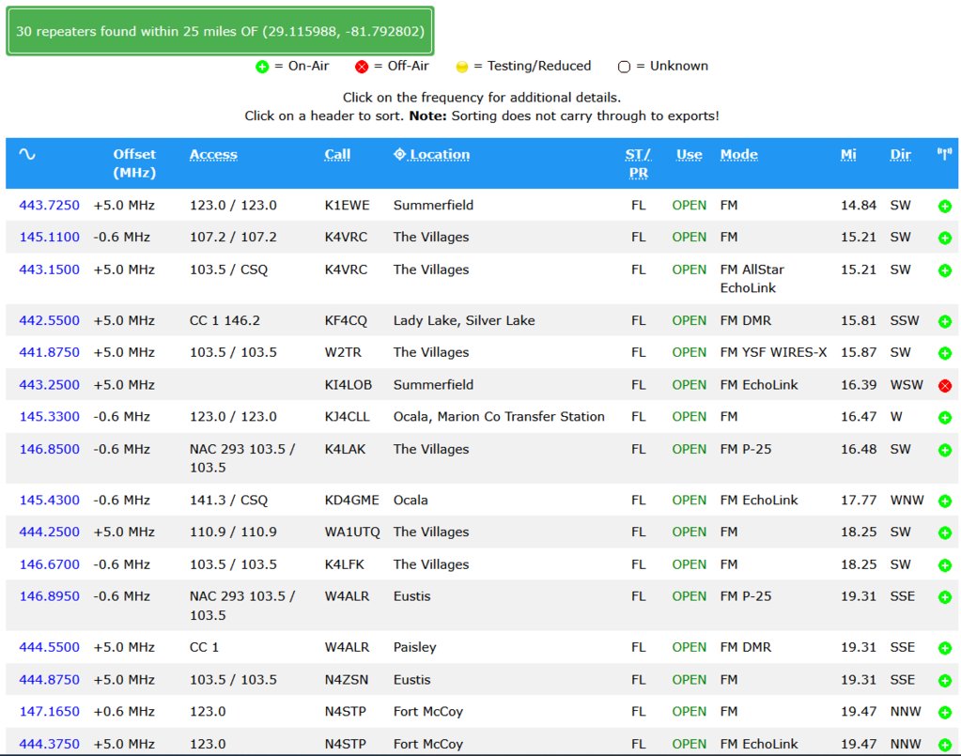Click the Location crosshair icon in header
This screenshot has width=961, height=756.
[399, 154]
